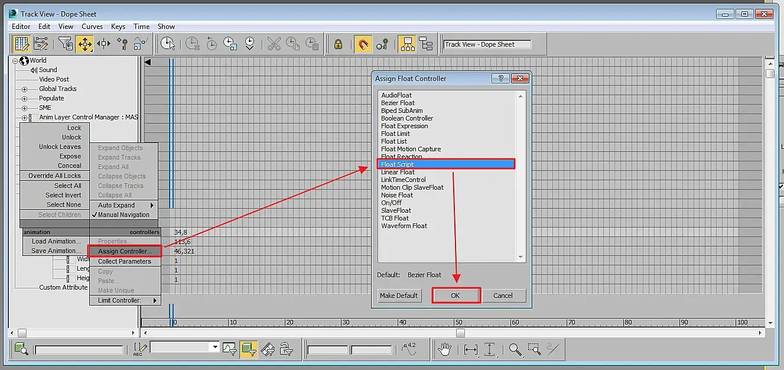The height and width of the screenshot is (370, 784).
Task: Toggle the Manual Navigation check item
Action: click(124, 215)
